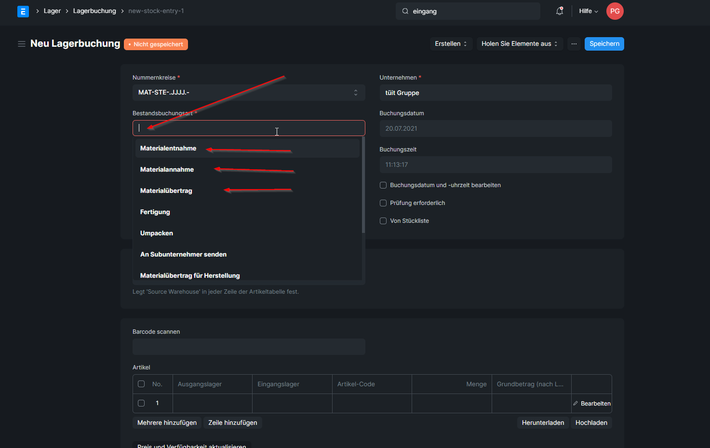
Task: Click Artikel-Code cell in row 1
Action: pyautogui.click(x=372, y=403)
